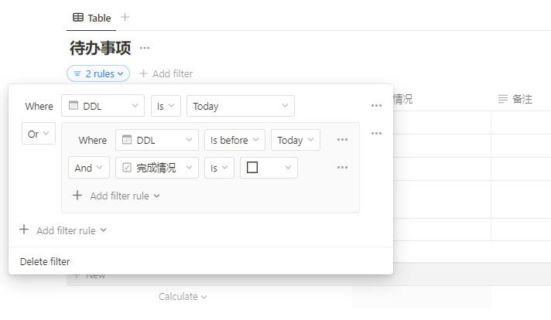The width and height of the screenshot is (551, 320).
Task: Click the plus icon in nested Add filter rule
Action: (77, 196)
